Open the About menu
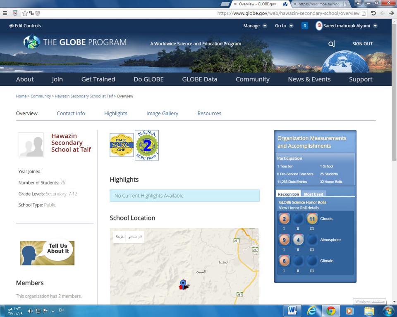Screen dimensions: 397x317 tap(25, 79)
